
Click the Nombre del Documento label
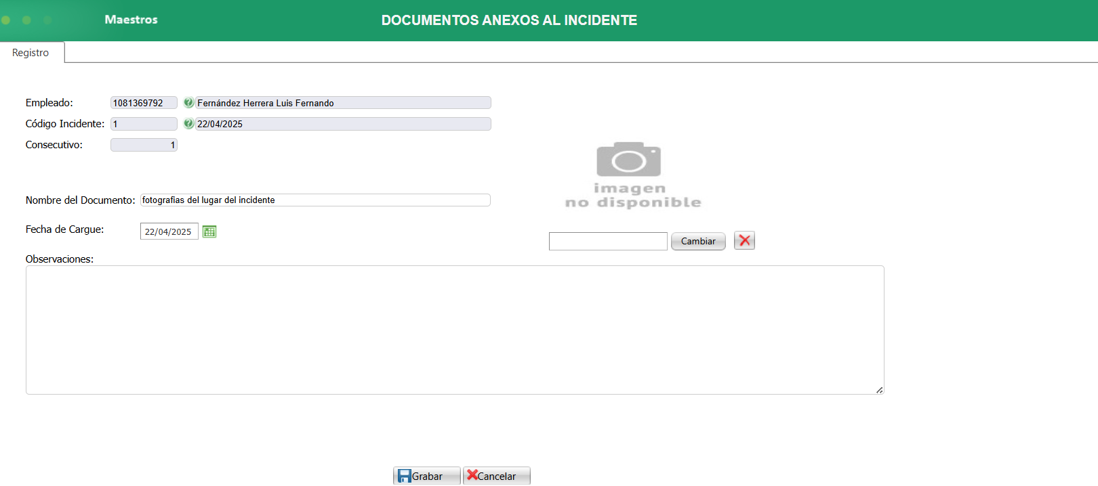click(x=81, y=200)
